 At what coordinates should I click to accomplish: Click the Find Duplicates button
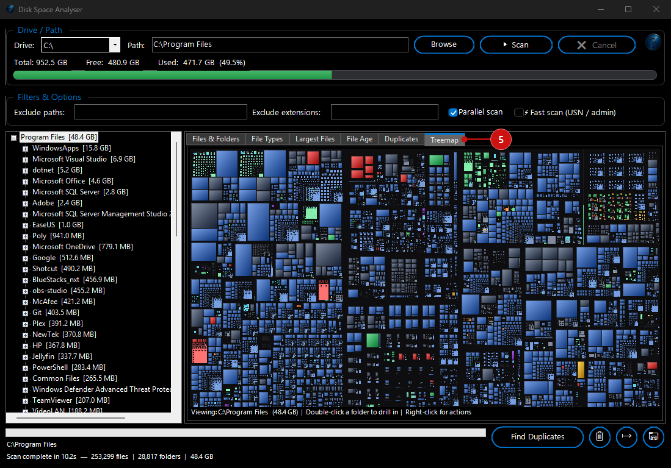click(537, 437)
